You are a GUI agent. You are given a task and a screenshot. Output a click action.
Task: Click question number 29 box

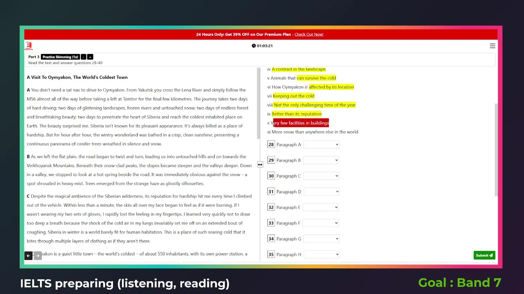[271, 160]
